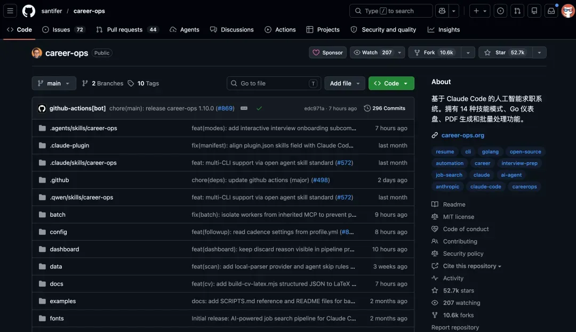Open the repositories icon in header

[x=534, y=11]
